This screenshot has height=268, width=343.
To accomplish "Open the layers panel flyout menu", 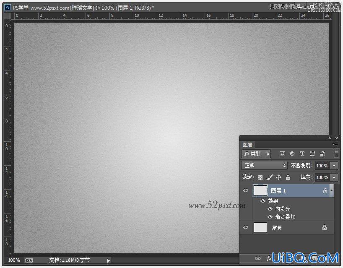I will pos(335,144).
